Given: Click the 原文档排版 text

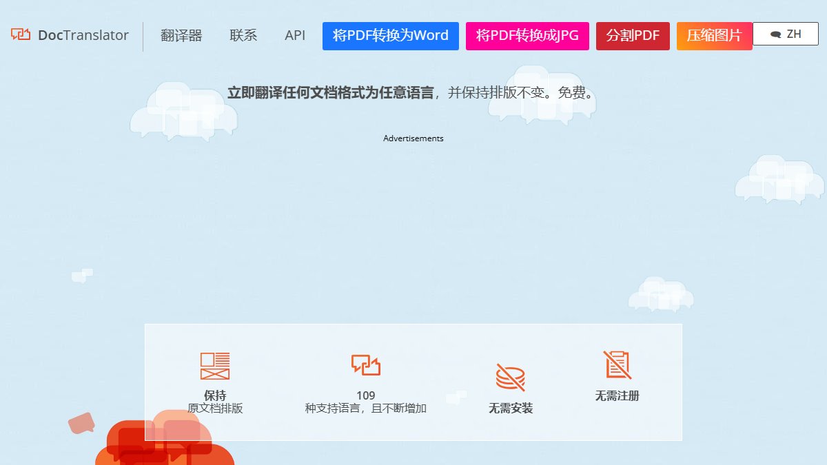Looking at the screenshot, I should point(215,409).
